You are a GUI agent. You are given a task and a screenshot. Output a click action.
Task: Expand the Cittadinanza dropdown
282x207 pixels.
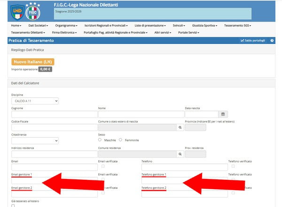coord(35,140)
